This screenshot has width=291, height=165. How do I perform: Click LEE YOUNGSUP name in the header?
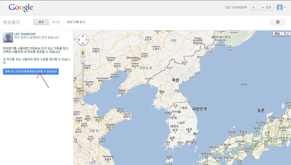tap(236, 7)
